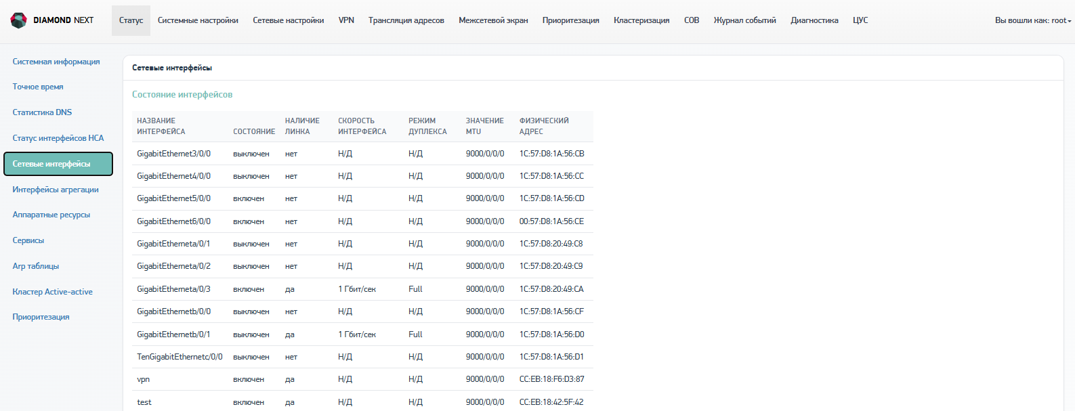Click MAC address CC:EB:18:42:5F:42

[x=552, y=402]
